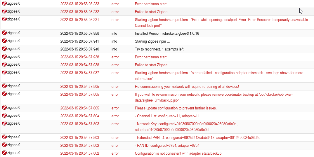Select the 'Installed Version: iobroker.zigbee@1.6.16' message
This screenshot has width=314, height=157.
click(x=167, y=34)
